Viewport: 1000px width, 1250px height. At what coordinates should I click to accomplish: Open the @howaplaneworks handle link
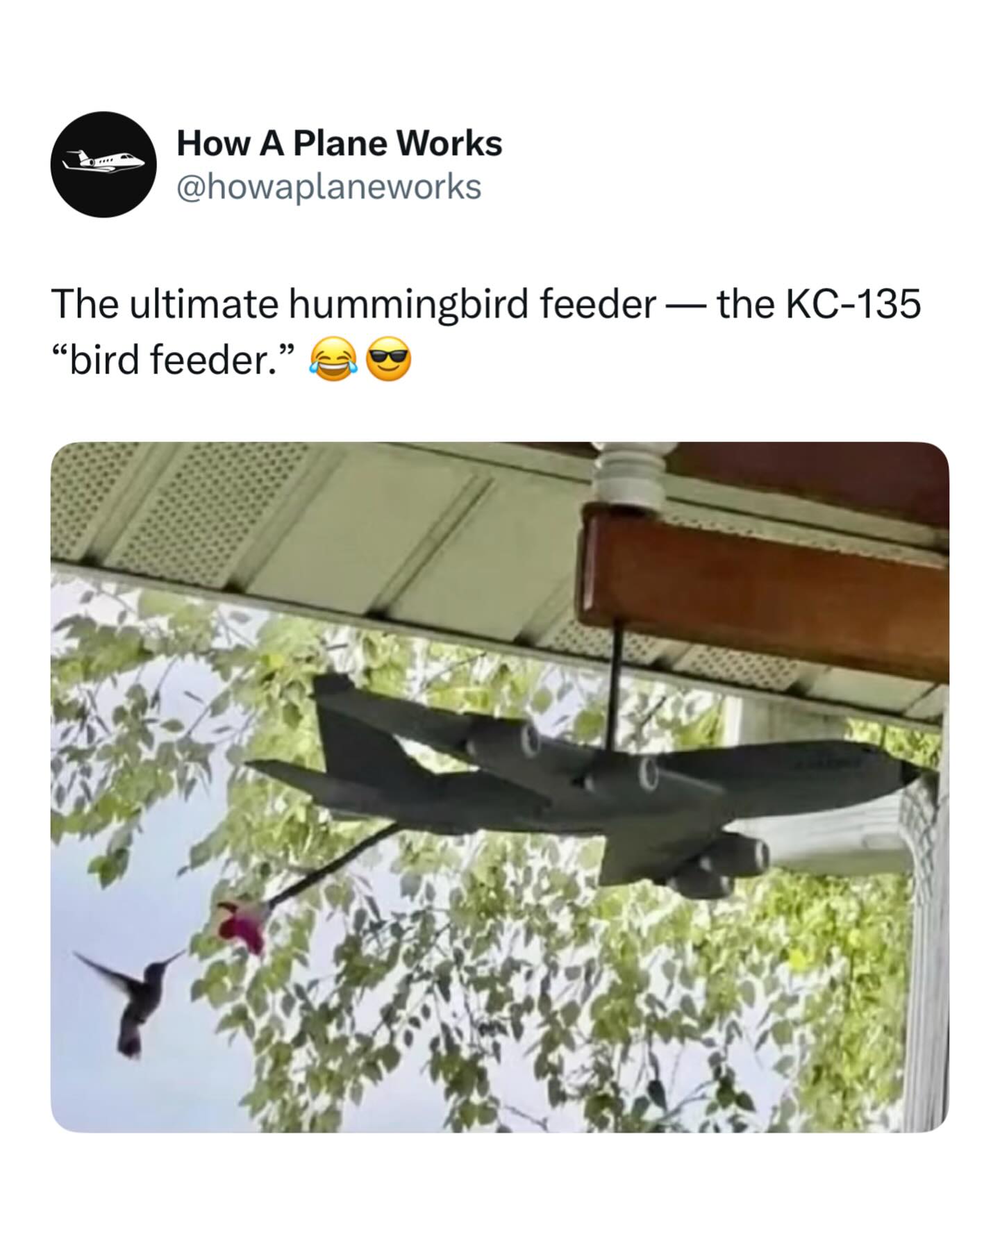click(329, 187)
